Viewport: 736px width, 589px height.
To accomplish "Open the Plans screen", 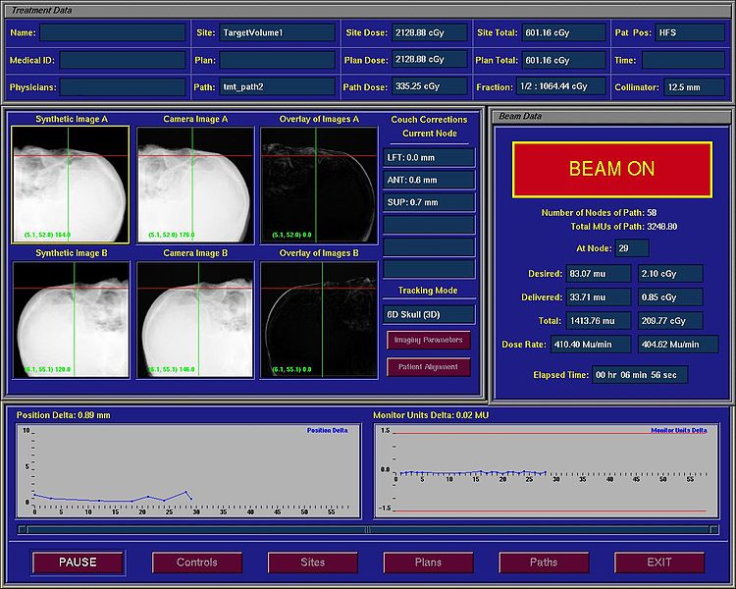I will pos(428,562).
